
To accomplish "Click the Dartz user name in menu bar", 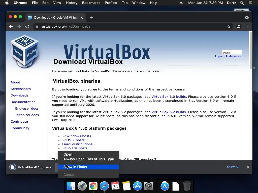I will [231, 3].
